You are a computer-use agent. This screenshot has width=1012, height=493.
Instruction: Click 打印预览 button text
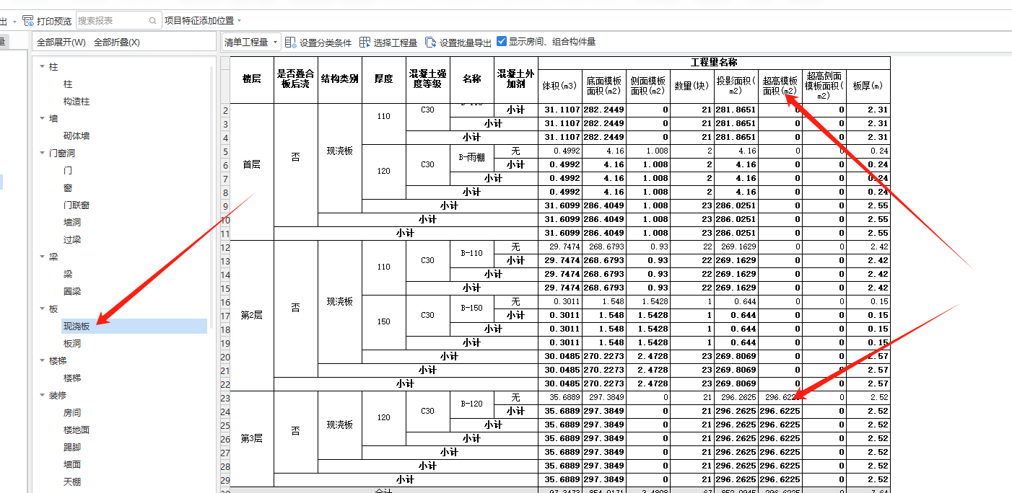coord(54,21)
